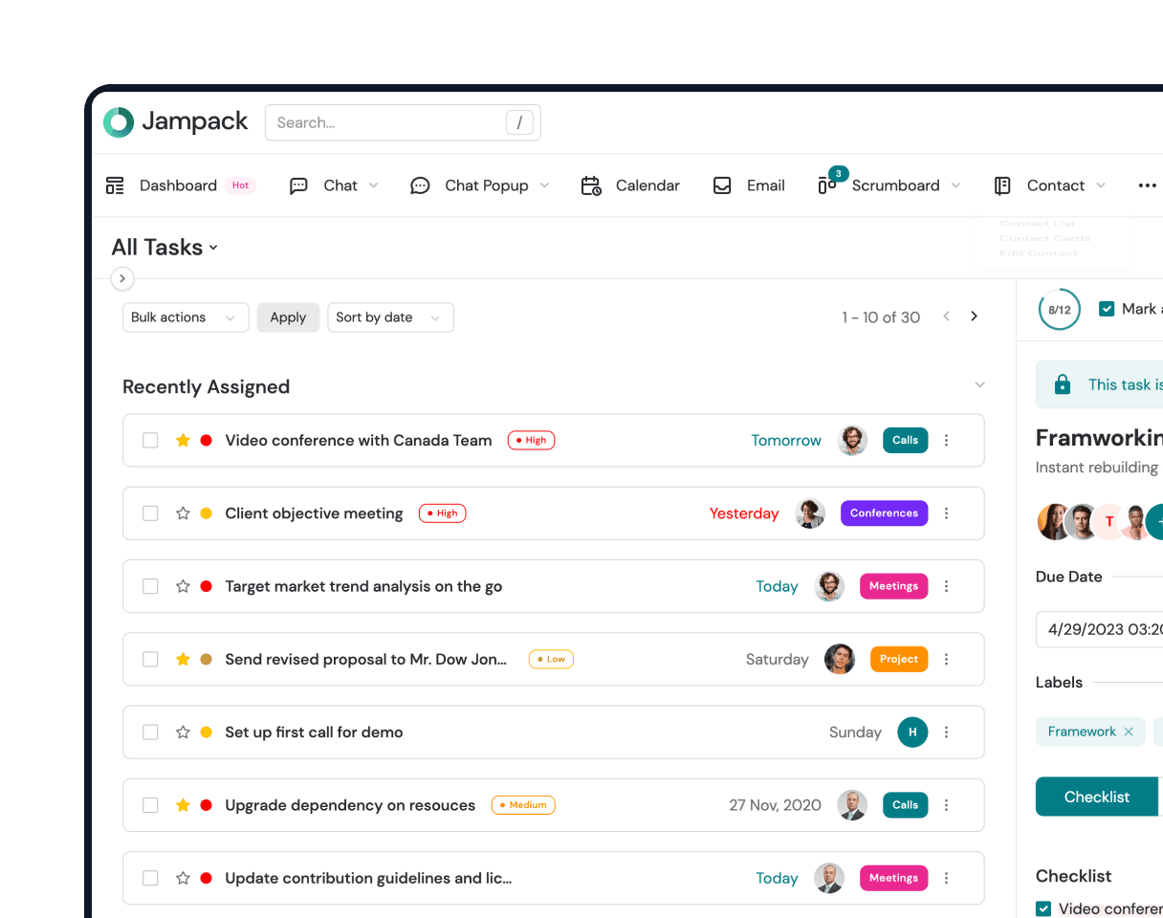This screenshot has width=1163, height=918.
Task: Remove the Framework label with X
Action: tap(1129, 732)
